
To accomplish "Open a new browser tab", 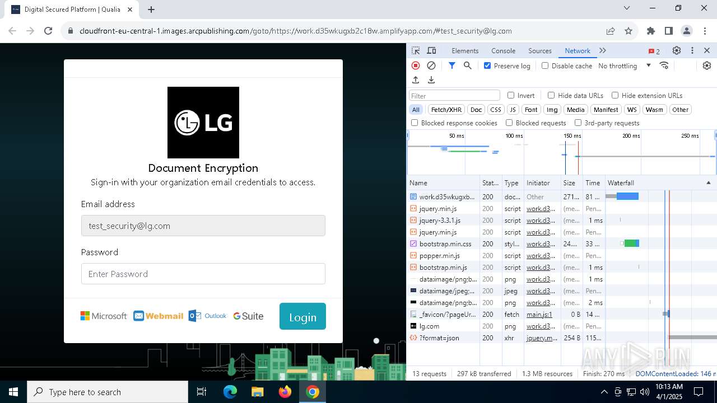I will [151, 10].
